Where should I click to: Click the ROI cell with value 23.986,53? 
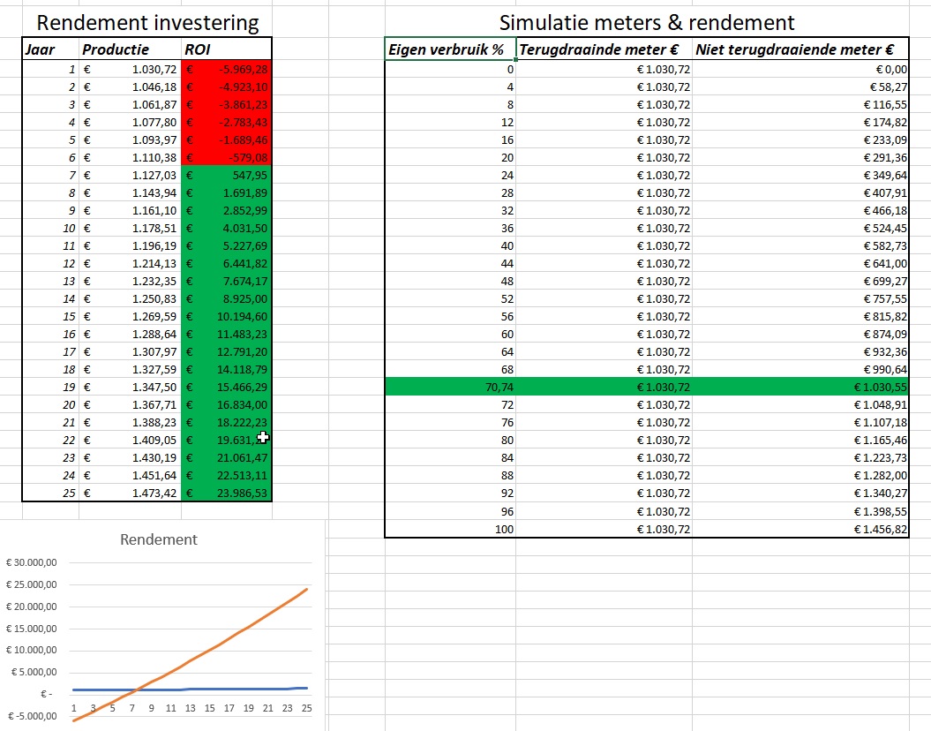(227, 493)
